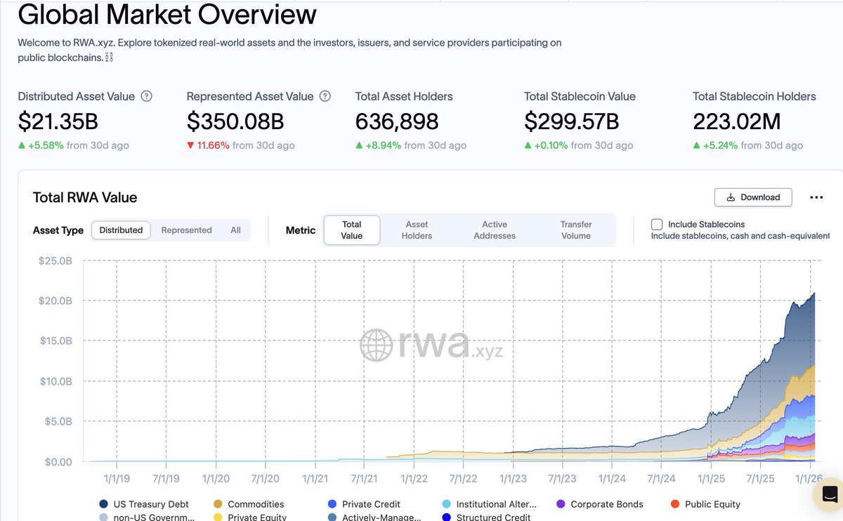Click the +5.24% from 30d ago change

coord(748,145)
